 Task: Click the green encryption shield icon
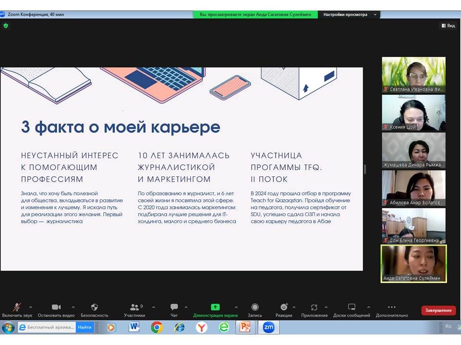[x=6, y=25]
